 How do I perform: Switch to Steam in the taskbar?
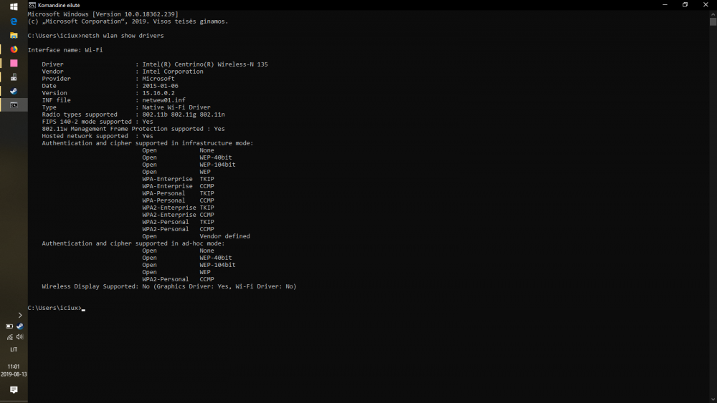click(14, 91)
